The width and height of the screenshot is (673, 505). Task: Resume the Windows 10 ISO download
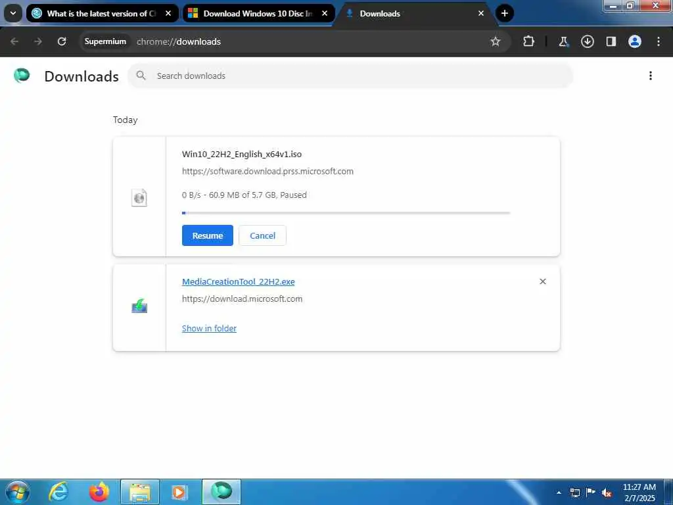[208, 235]
